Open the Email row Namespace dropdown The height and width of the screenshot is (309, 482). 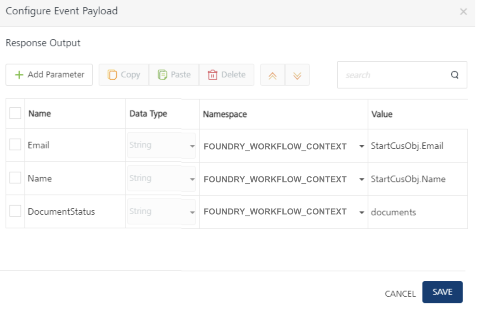361,146
